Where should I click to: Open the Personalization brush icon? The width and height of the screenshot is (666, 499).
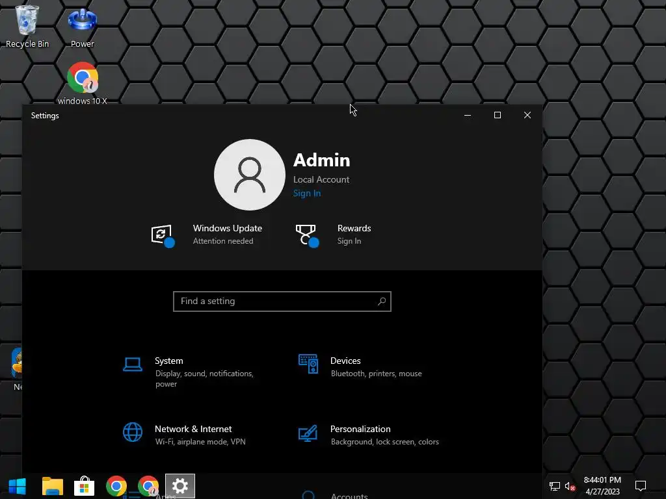point(308,433)
